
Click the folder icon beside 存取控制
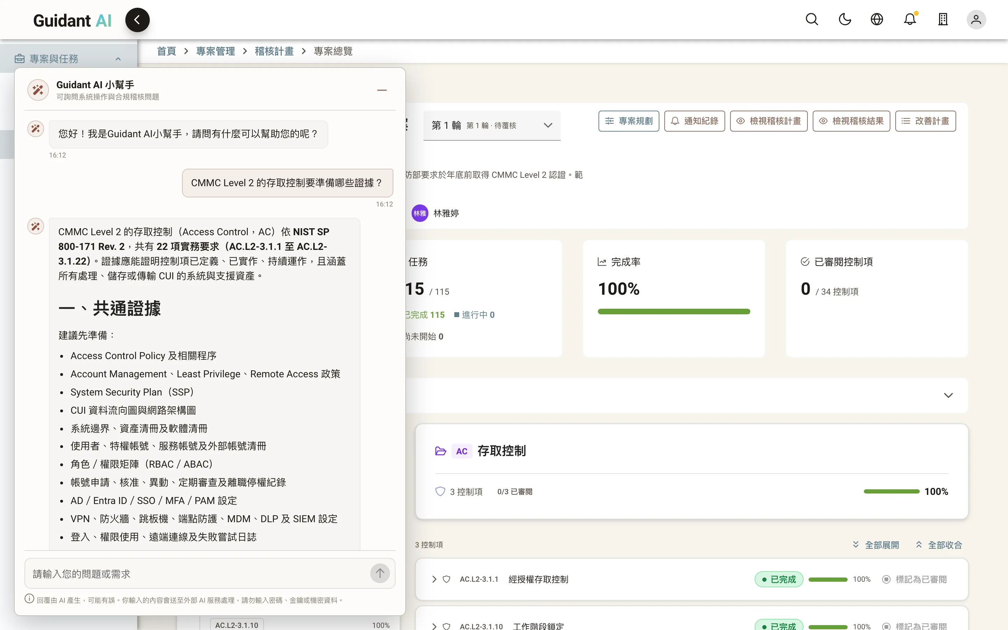pos(440,451)
